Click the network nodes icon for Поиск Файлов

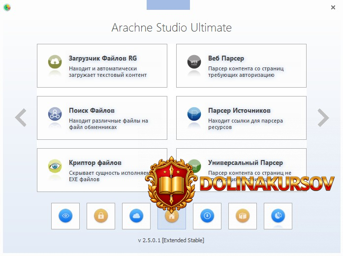coord(55,114)
